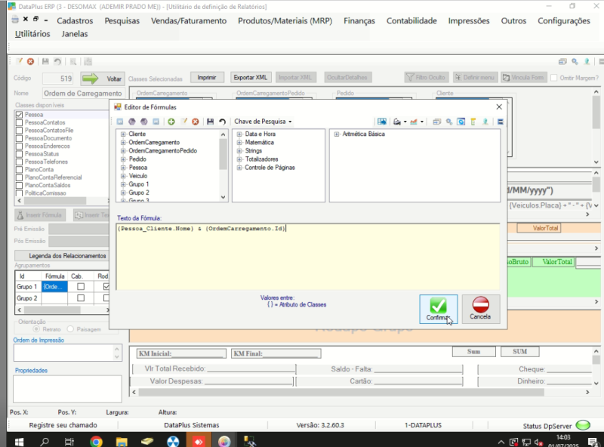Click the Nome field showing Ordem de Carregamento
Screen dimensions: 604x447
82,94
